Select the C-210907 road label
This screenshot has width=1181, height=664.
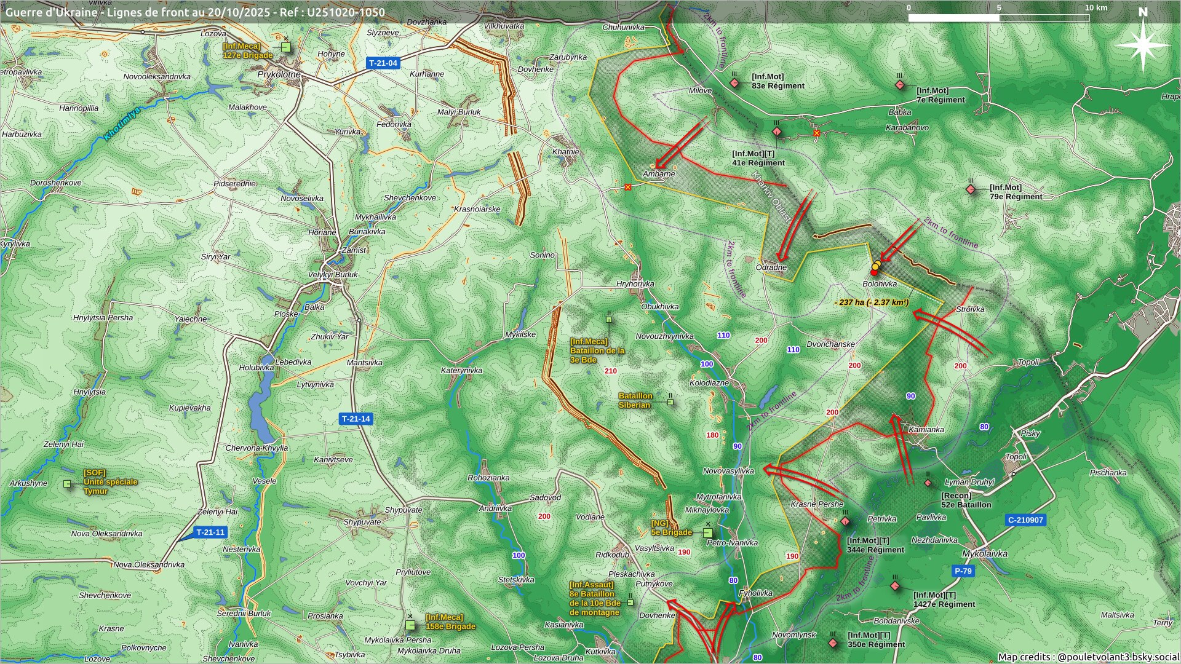point(1025,520)
